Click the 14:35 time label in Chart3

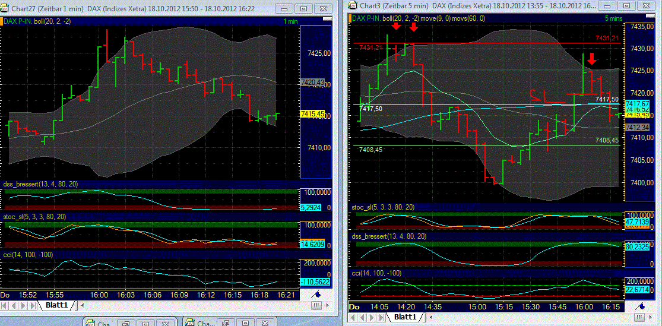(x=432, y=306)
